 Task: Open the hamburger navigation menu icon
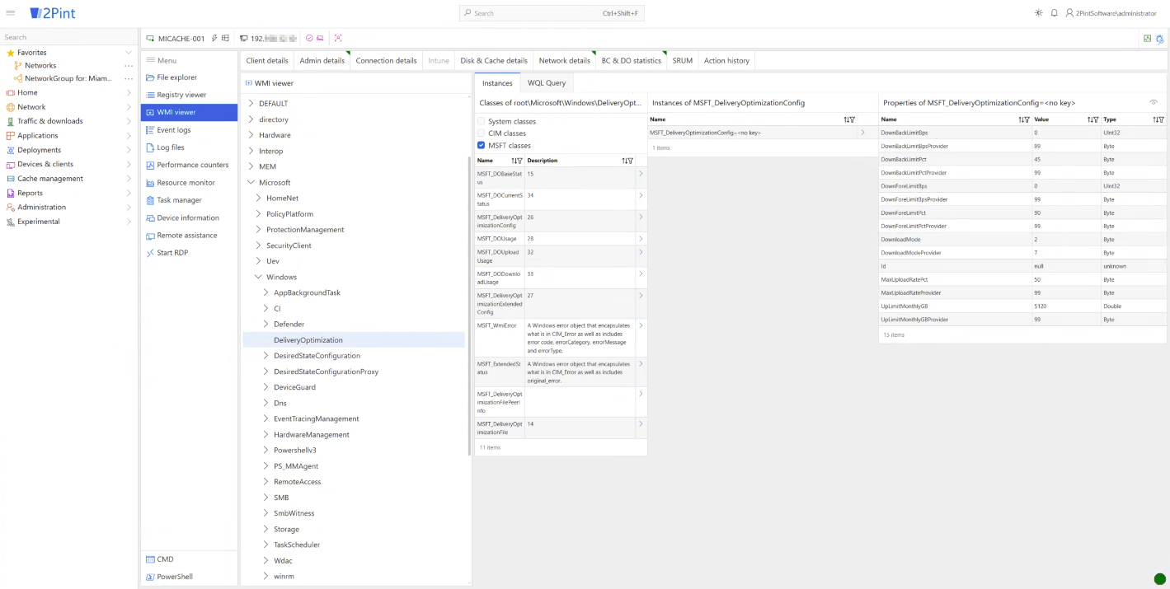pos(11,13)
